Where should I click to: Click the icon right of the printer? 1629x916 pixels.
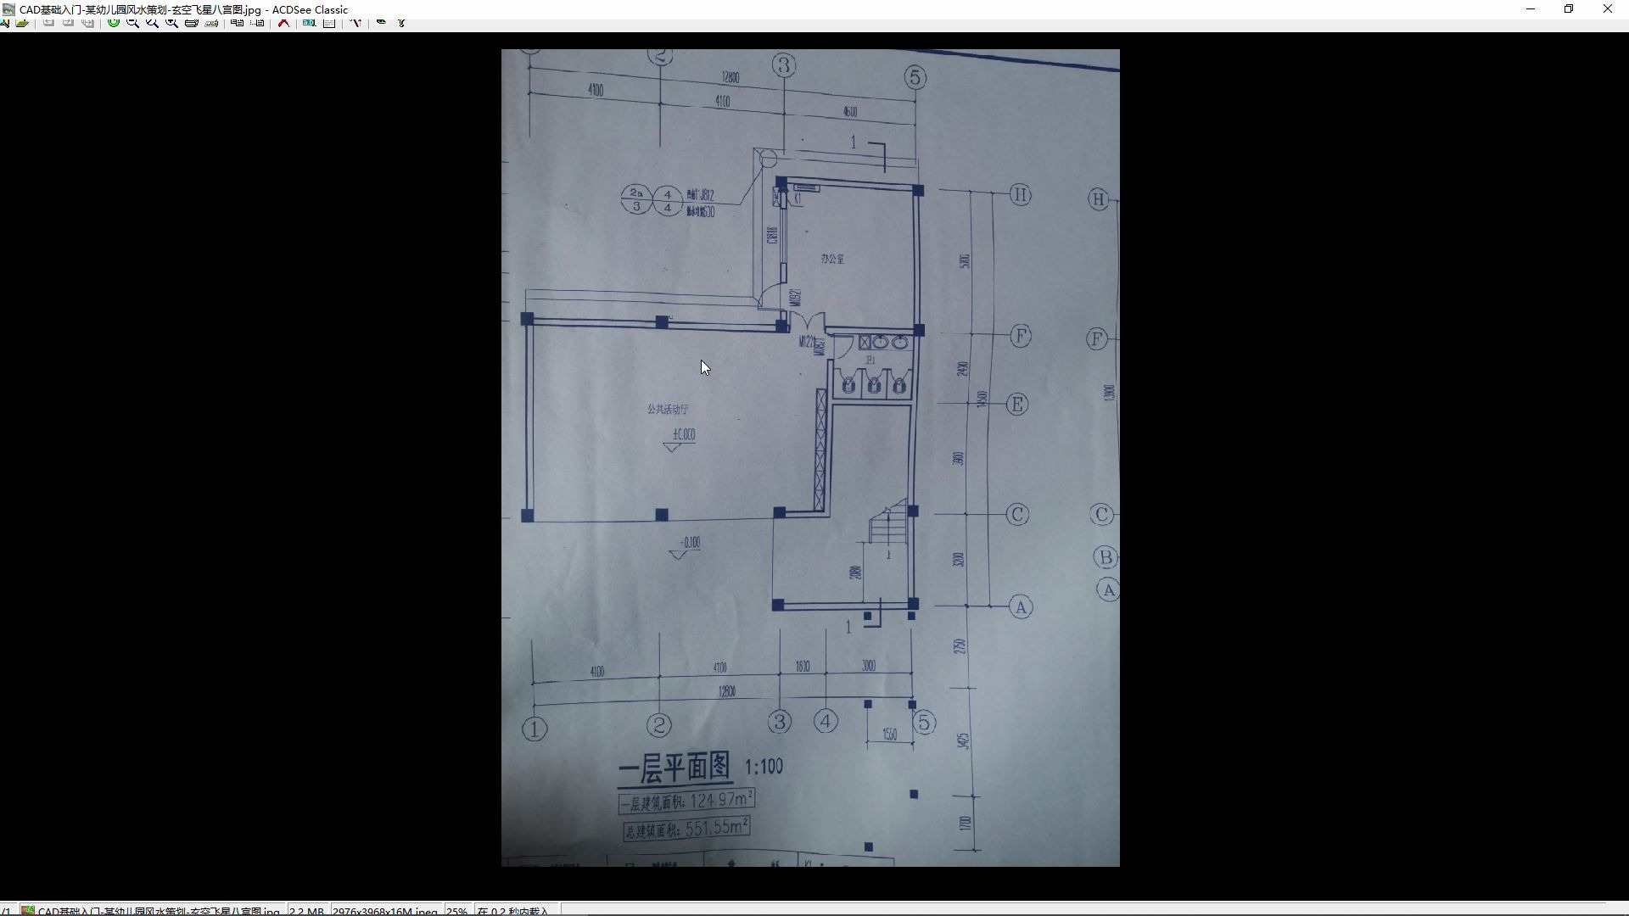point(211,23)
